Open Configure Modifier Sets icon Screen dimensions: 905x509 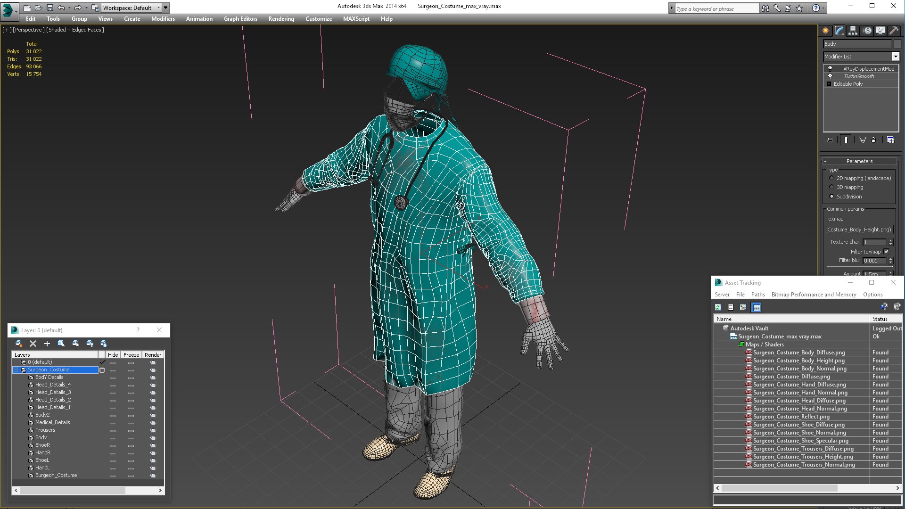pyautogui.click(x=890, y=140)
